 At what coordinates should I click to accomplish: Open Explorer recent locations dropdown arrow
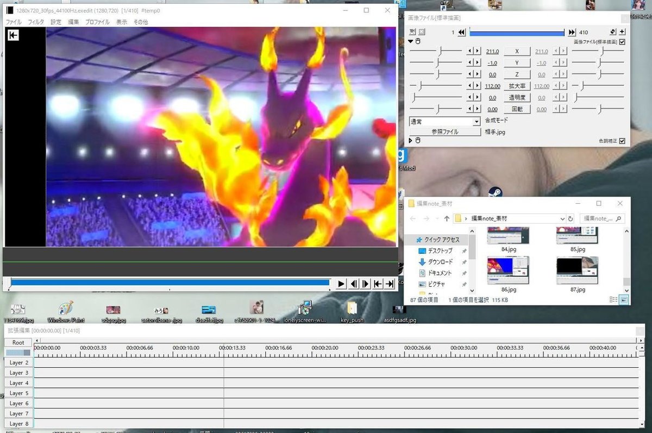(x=436, y=218)
